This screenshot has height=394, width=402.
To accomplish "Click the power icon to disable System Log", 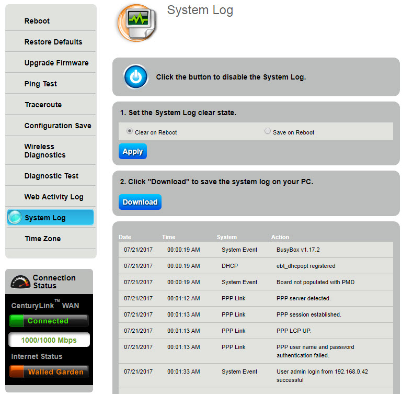I will pyautogui.click(x=136, y=77).
